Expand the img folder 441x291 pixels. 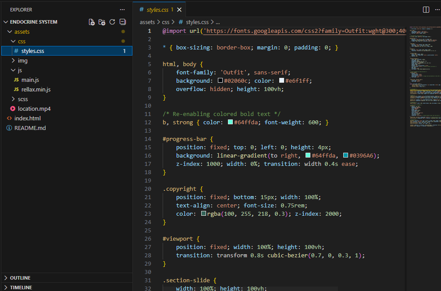pyautogui.click(x=22, y=60)
